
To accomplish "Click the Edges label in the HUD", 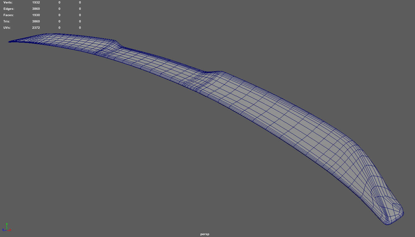I will click(x=9, y=9).
